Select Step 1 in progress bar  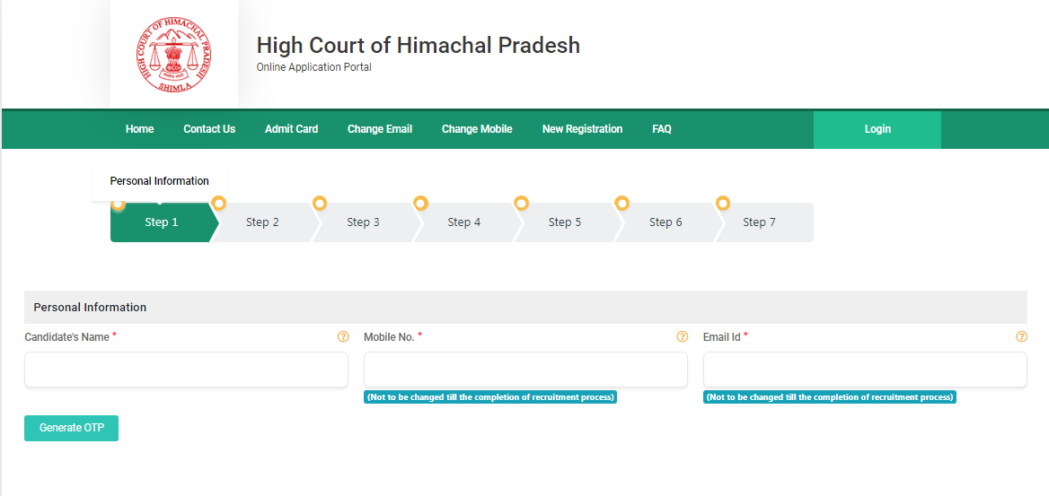162,222
